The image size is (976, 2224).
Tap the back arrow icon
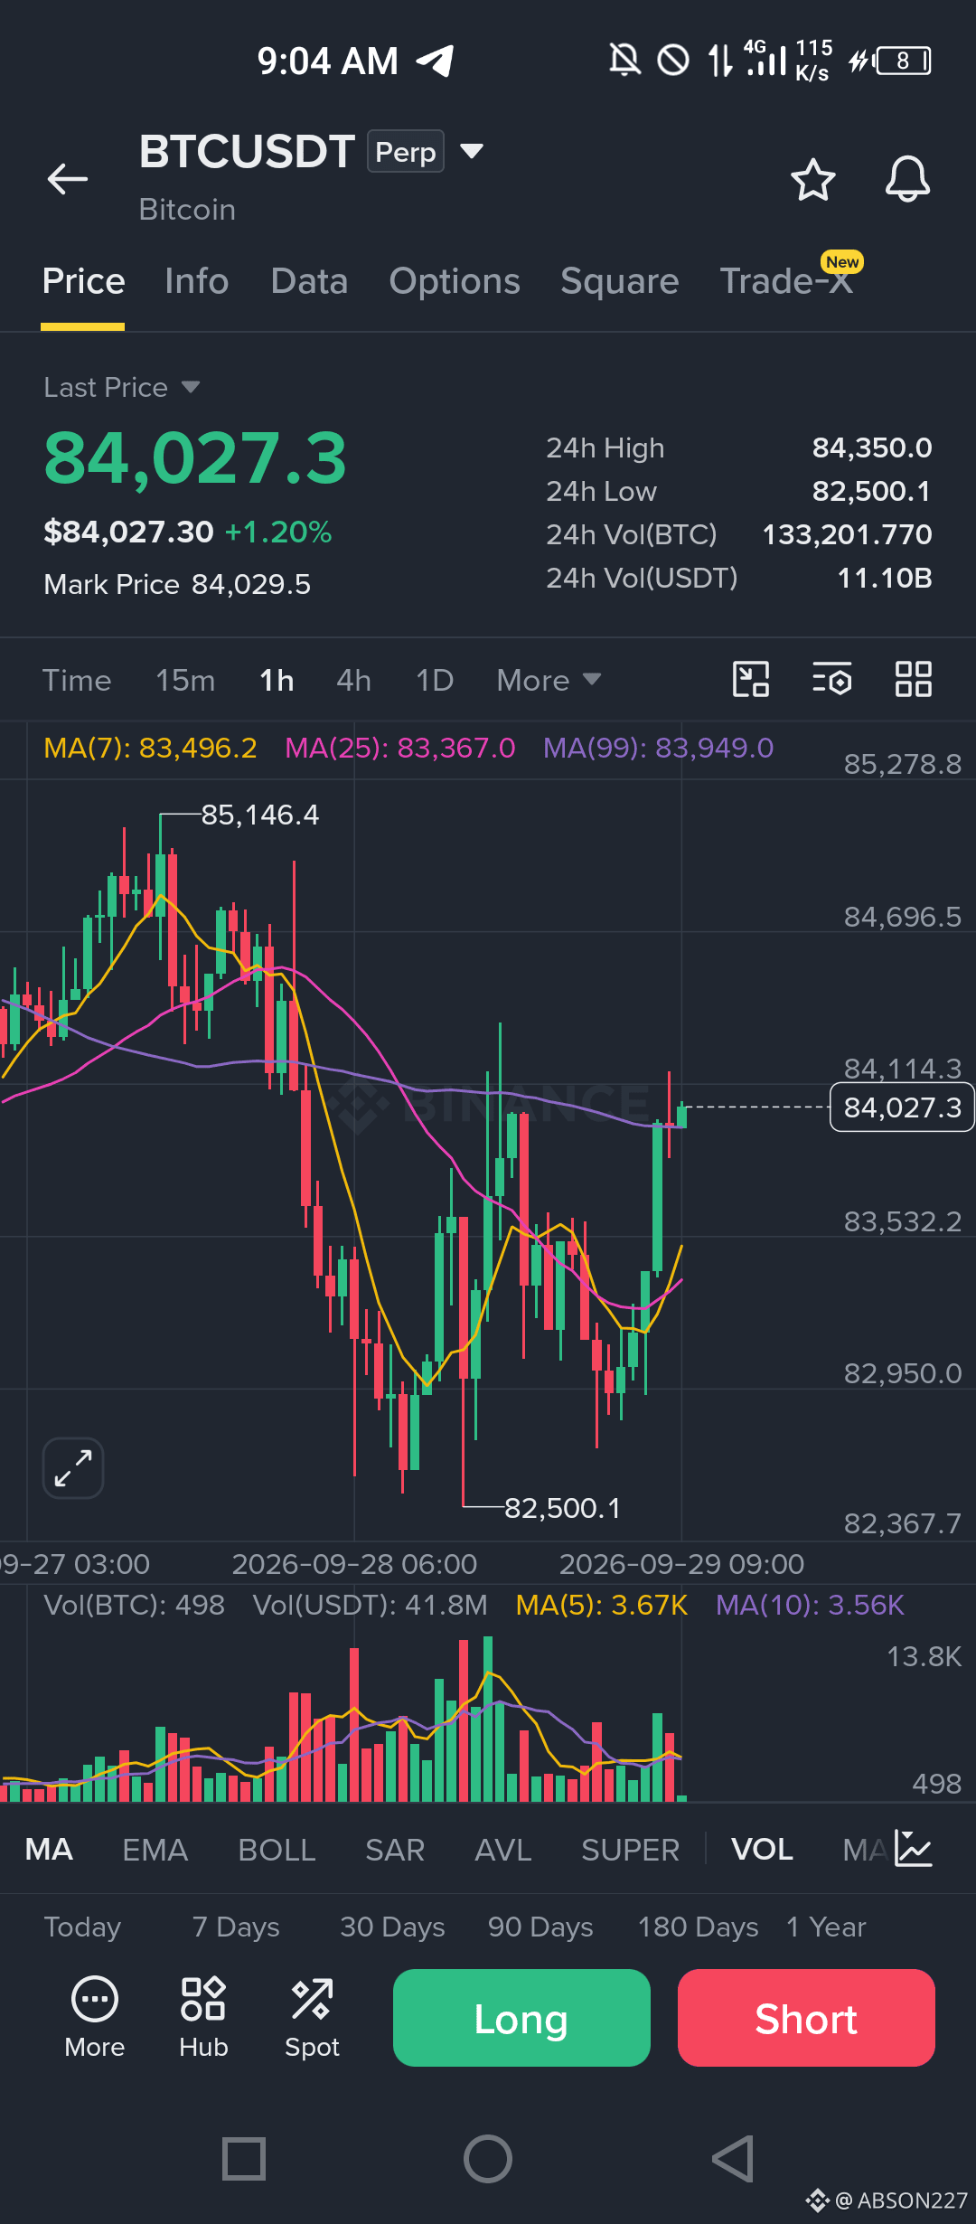tap(68, 179)
